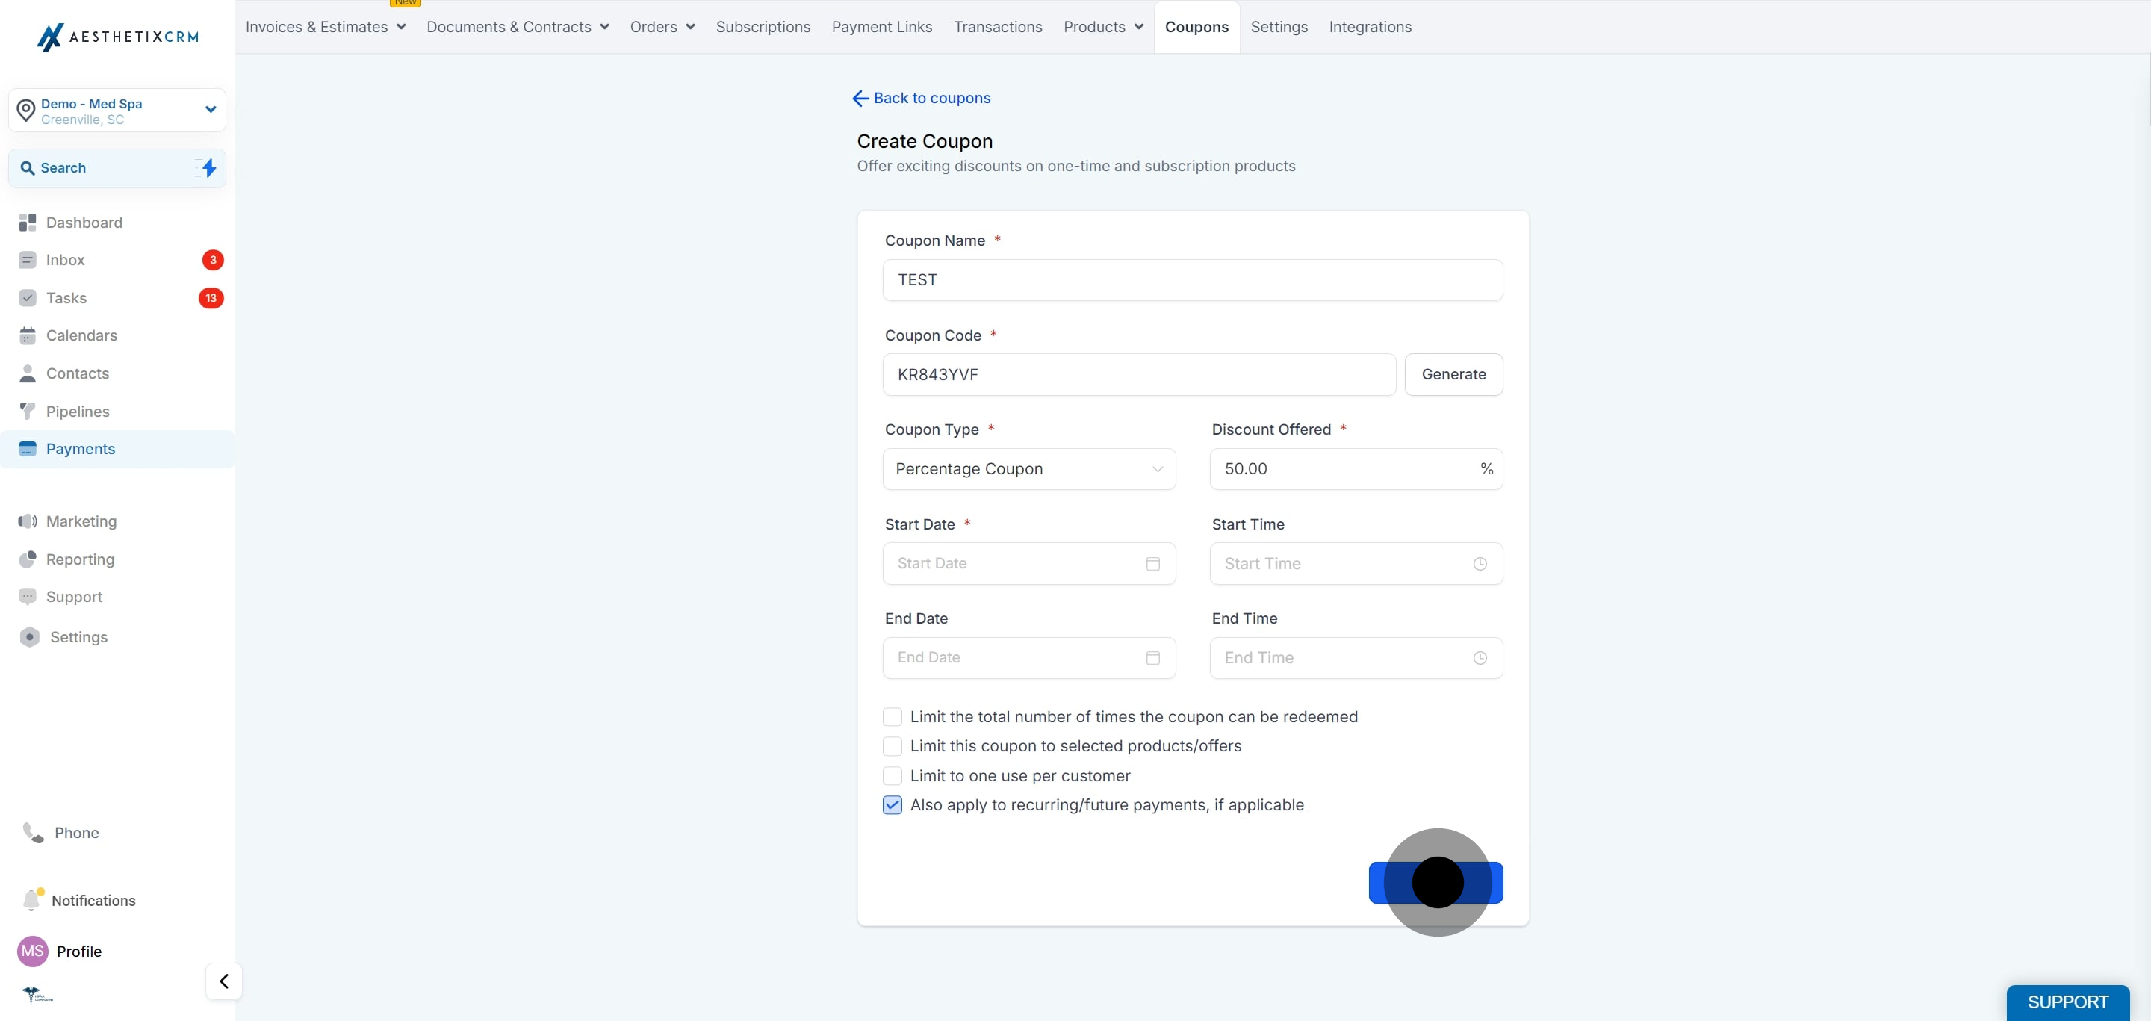Click the Search magnifier icon
This screenshot has height=1021, width=2151.
coord(28,168)
